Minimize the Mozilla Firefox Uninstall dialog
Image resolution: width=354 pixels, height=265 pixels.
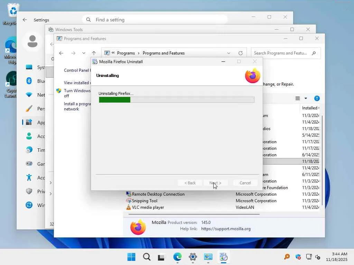point(223,61)
